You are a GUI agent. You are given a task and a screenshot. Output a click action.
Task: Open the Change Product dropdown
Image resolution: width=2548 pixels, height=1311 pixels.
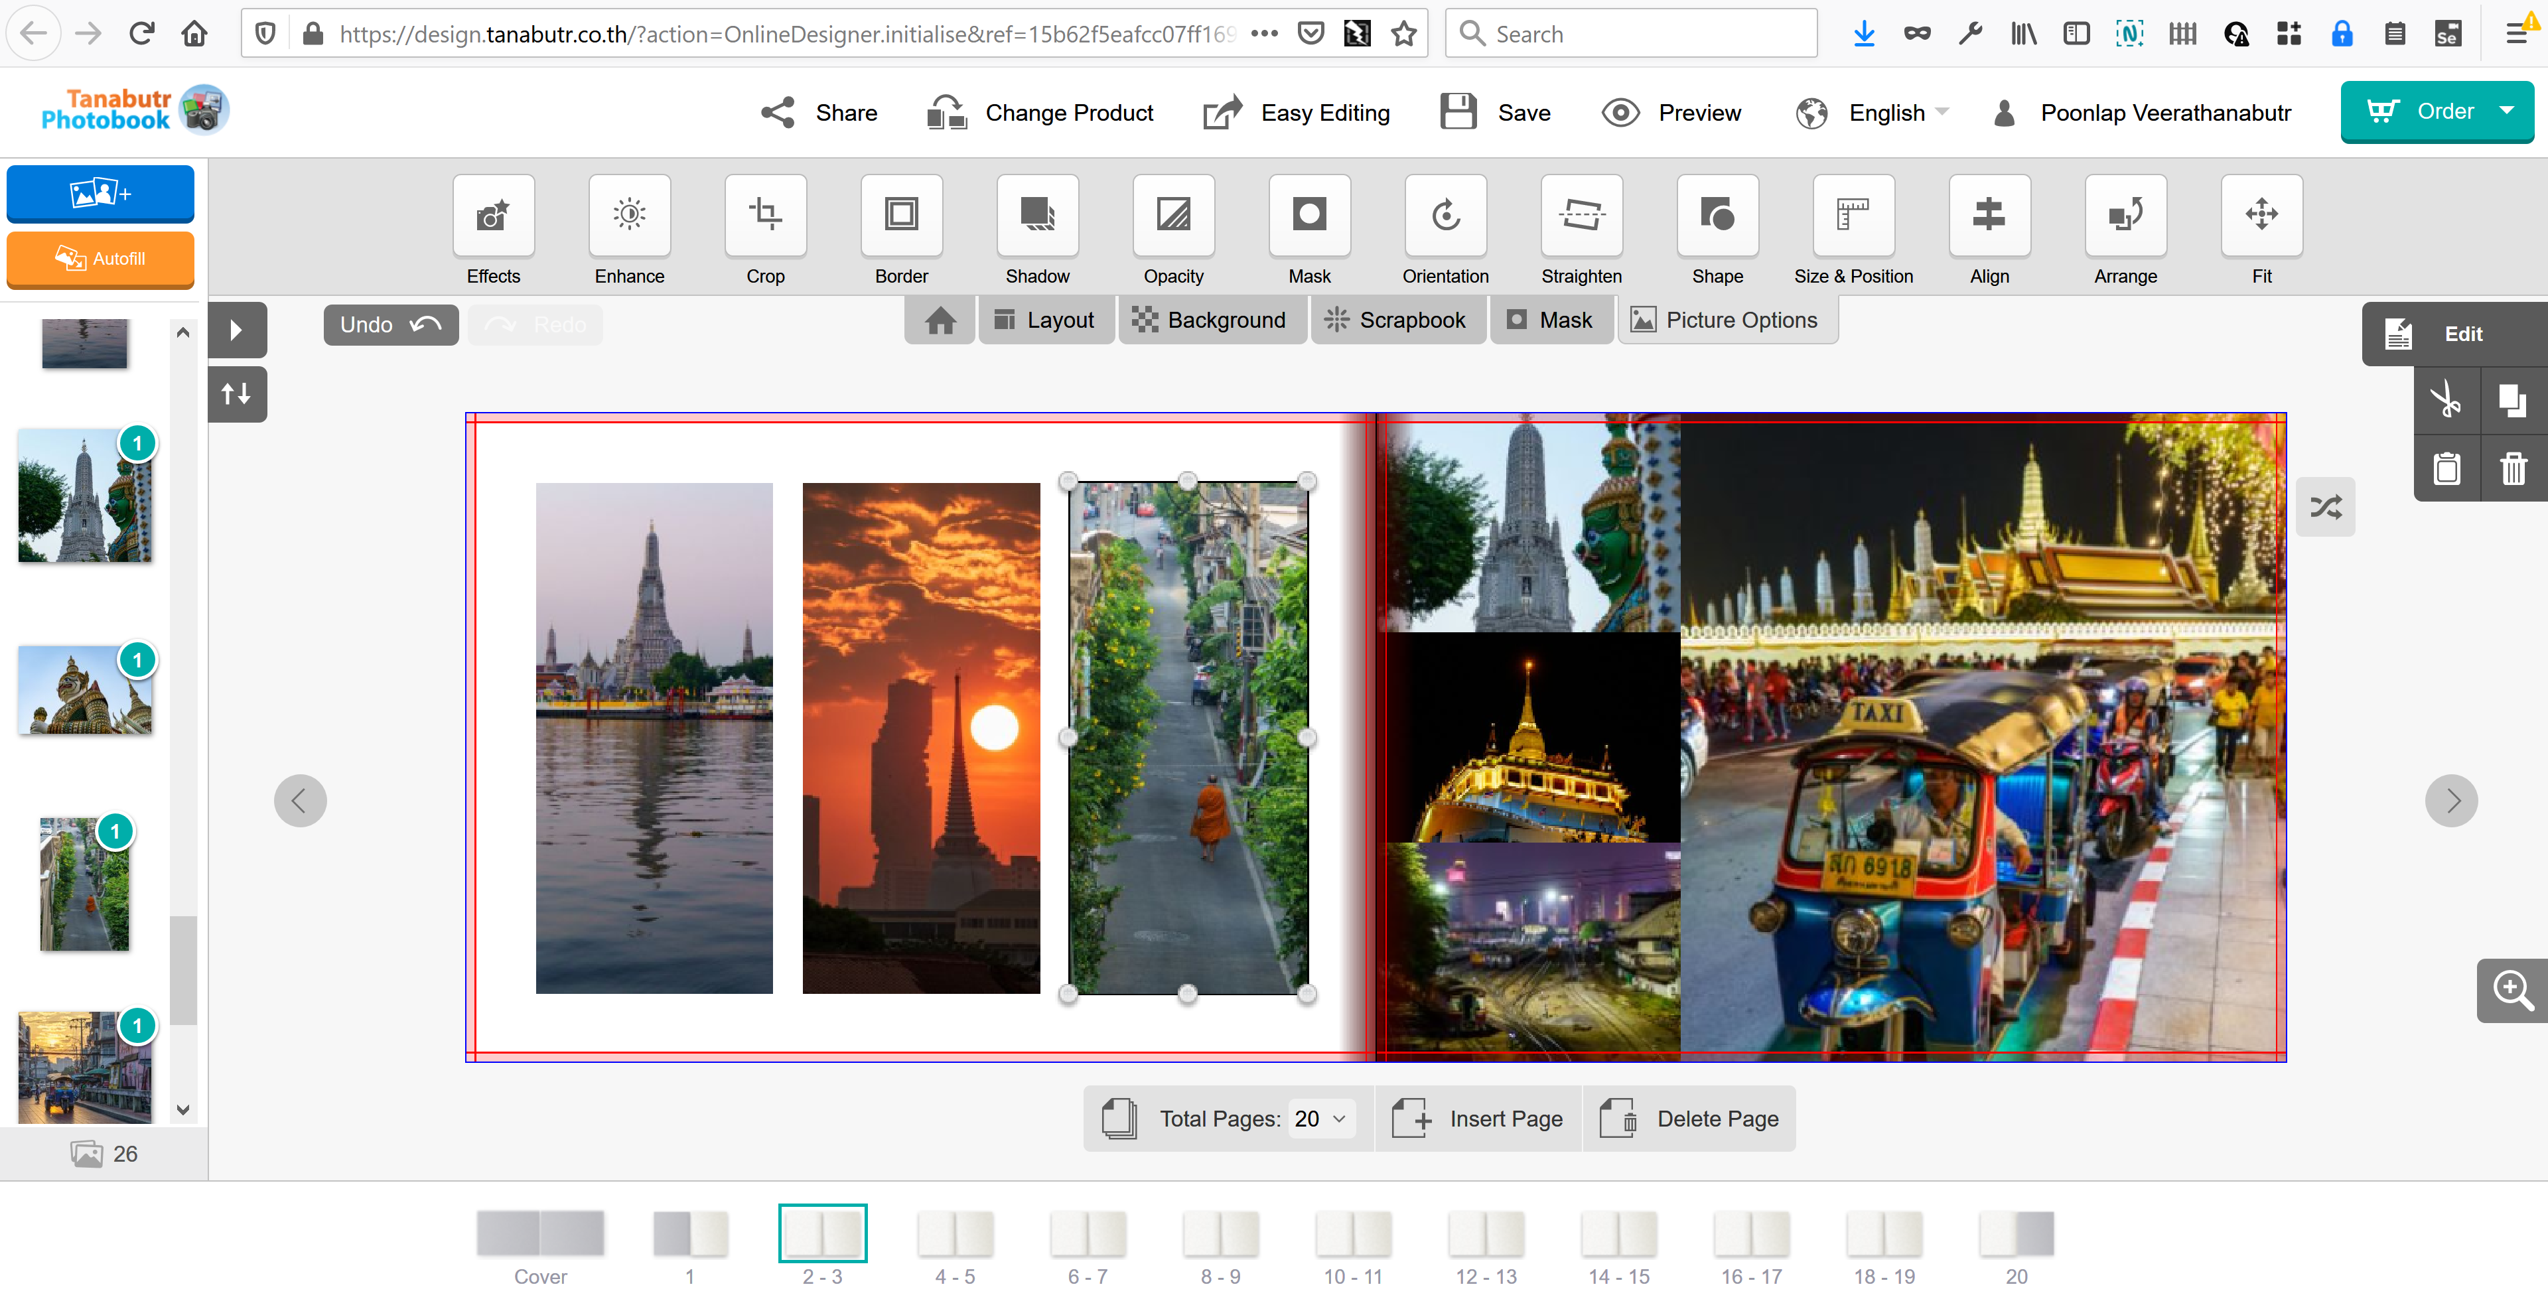tap(1038, 112)
